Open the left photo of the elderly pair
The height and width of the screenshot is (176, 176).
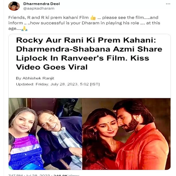(45, 134)
